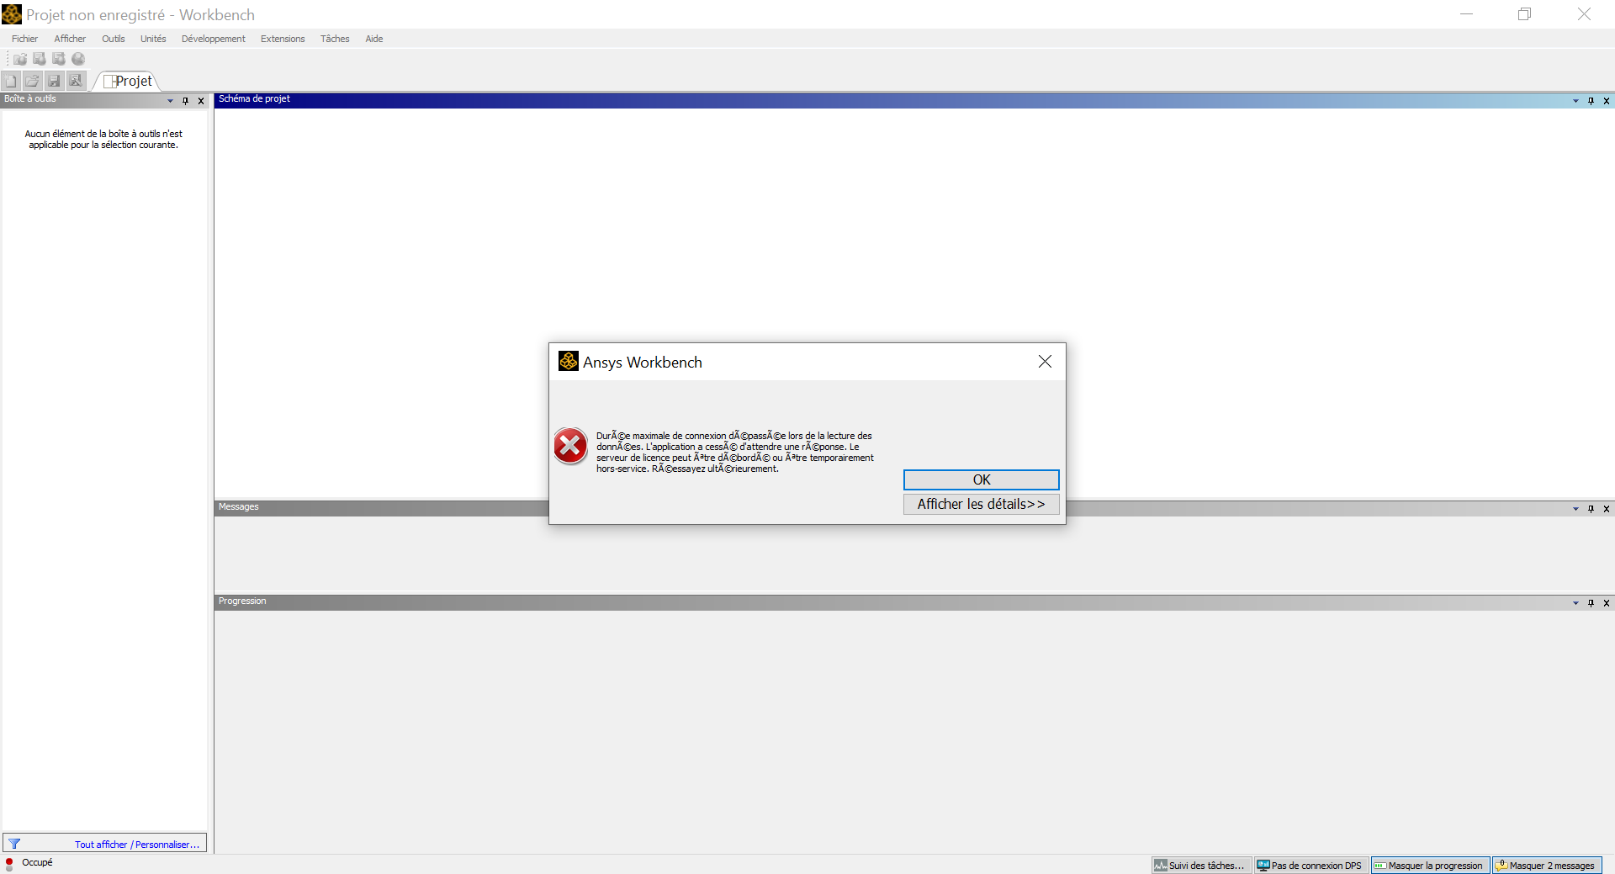Click the Suivi des tâches status button

(1200, 865)
